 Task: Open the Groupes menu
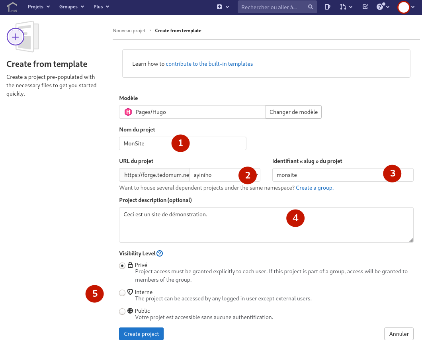[72, 7]
